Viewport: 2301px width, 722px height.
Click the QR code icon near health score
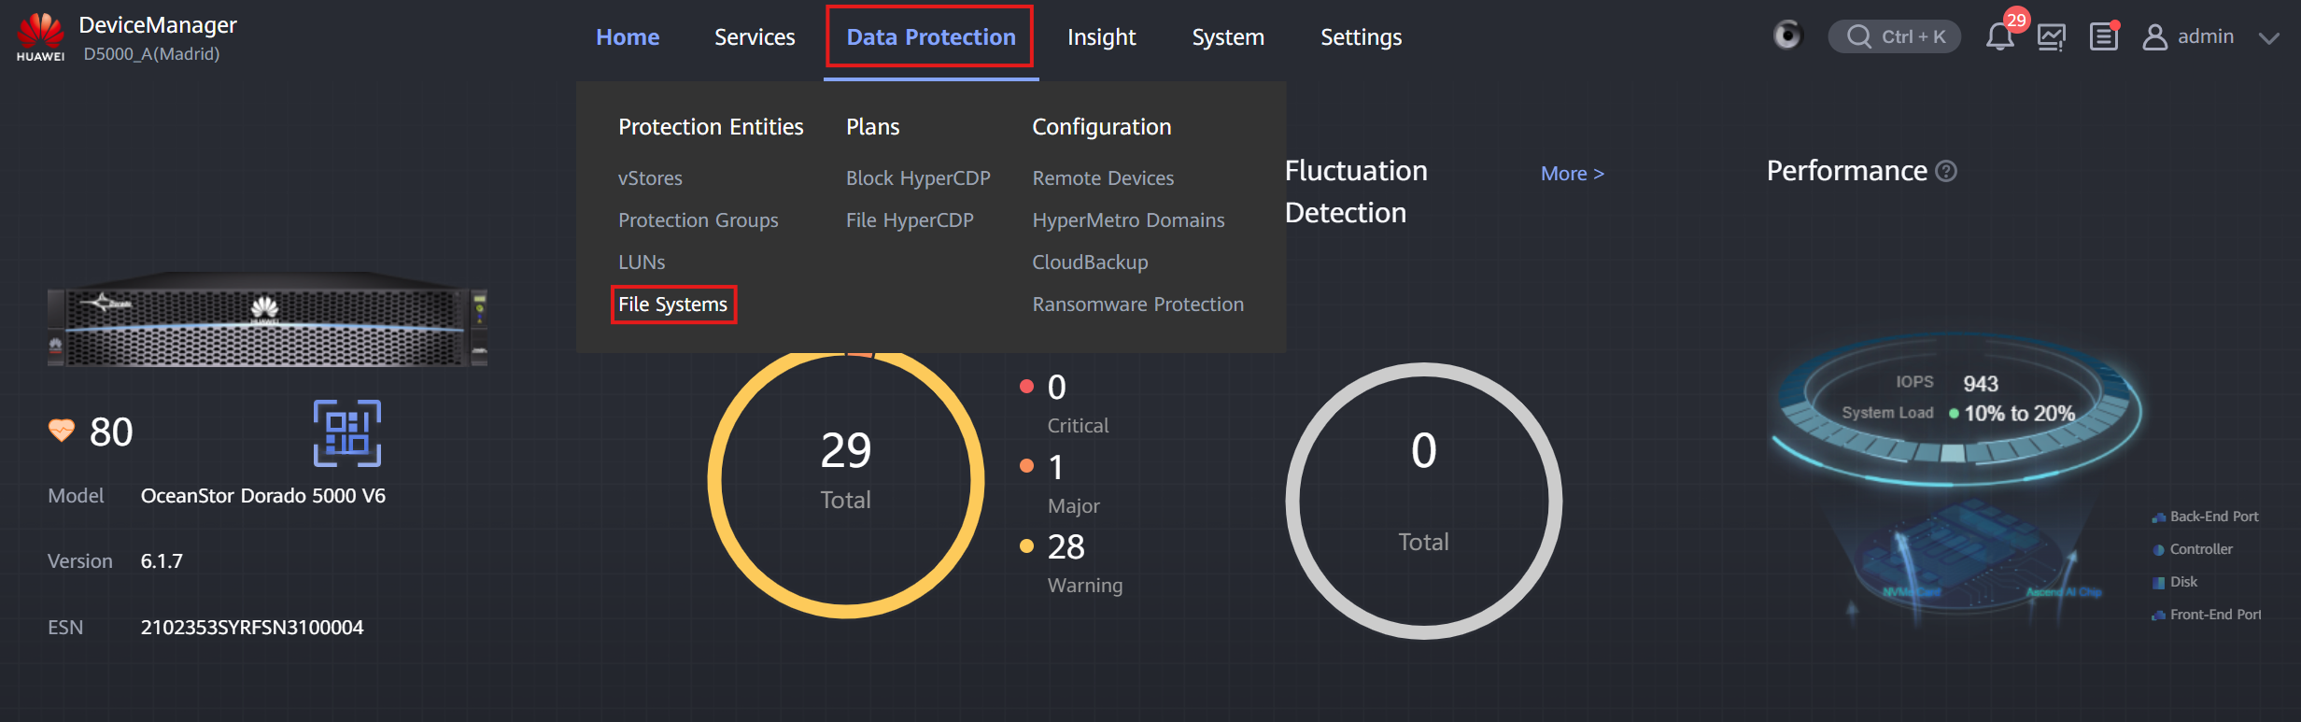[347, 433]
